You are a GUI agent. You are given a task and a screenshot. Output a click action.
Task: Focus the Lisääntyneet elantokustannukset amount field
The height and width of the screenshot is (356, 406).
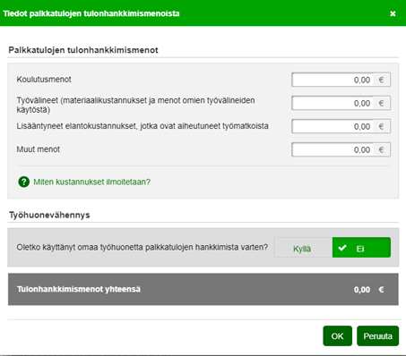click(x=333, y=126)
